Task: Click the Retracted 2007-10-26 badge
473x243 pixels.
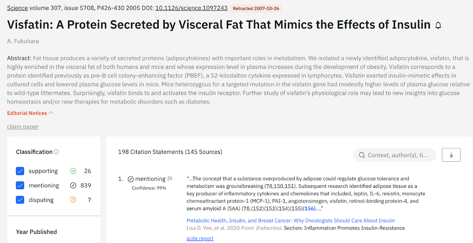Action: pos(256,8)
